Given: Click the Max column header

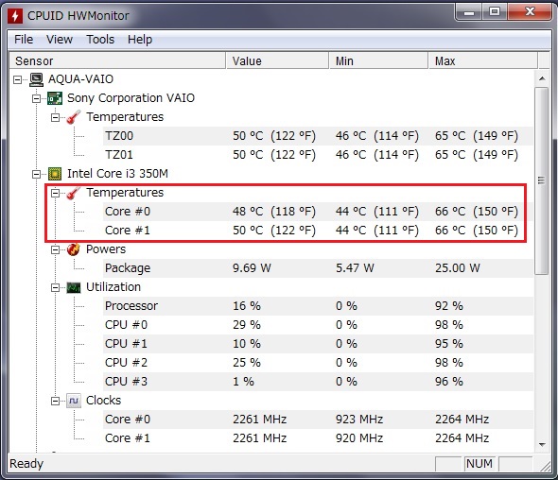Looking at the screenshot, I should (x=483, y=60).
